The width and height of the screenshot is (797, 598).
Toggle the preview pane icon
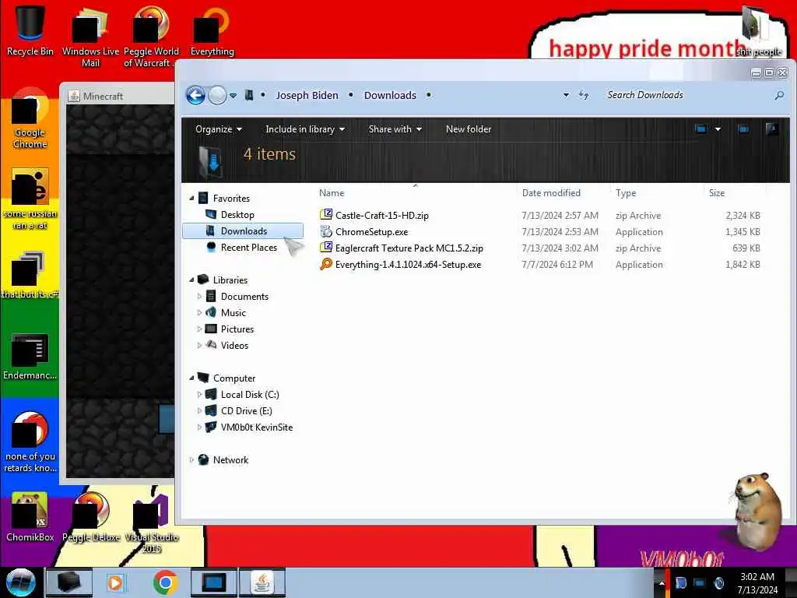pos(743,129)
